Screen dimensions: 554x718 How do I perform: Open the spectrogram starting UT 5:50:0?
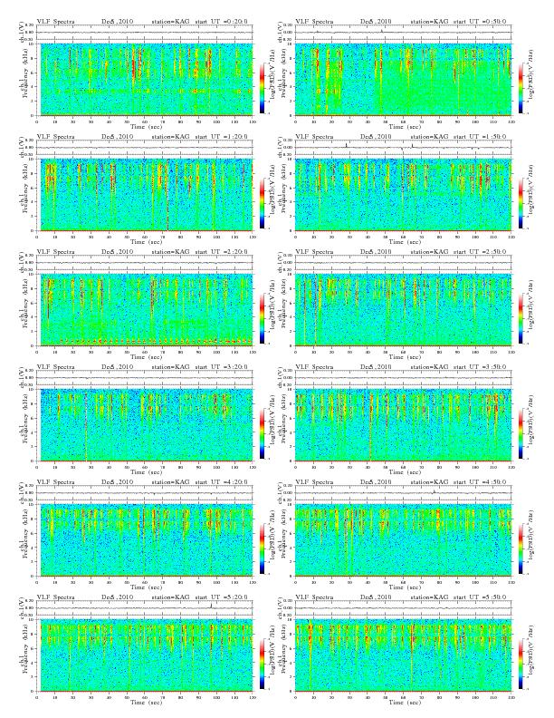(x=403, y=655)
